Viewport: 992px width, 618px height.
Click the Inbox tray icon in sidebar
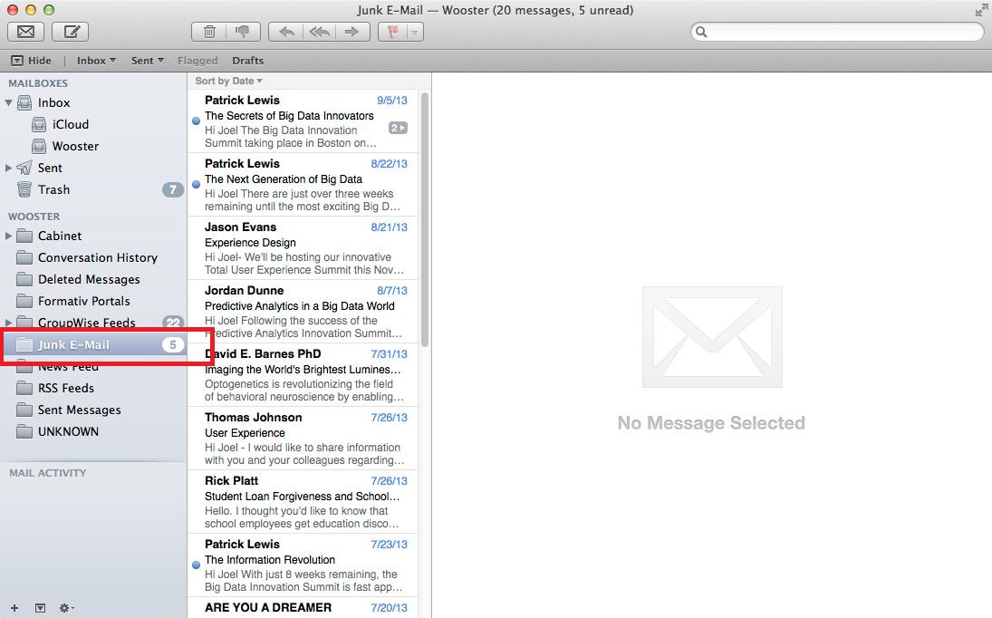tap(24, 102)
